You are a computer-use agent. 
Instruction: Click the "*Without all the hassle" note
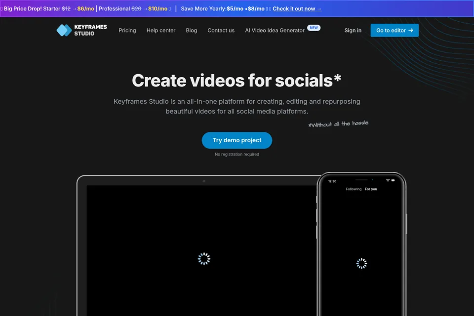click(338, 123)
